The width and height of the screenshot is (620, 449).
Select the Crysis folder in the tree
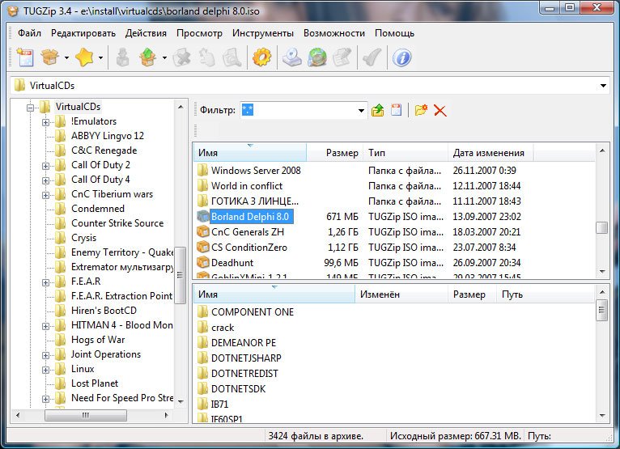(83, 238)
